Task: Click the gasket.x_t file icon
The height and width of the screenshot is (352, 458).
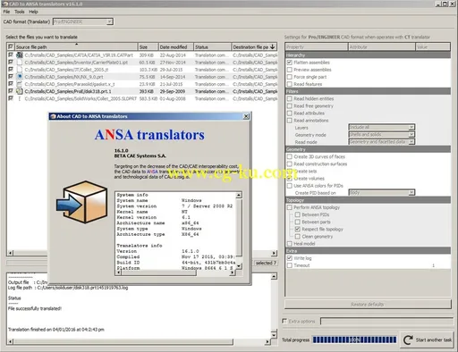Action: tap(20, 84)
